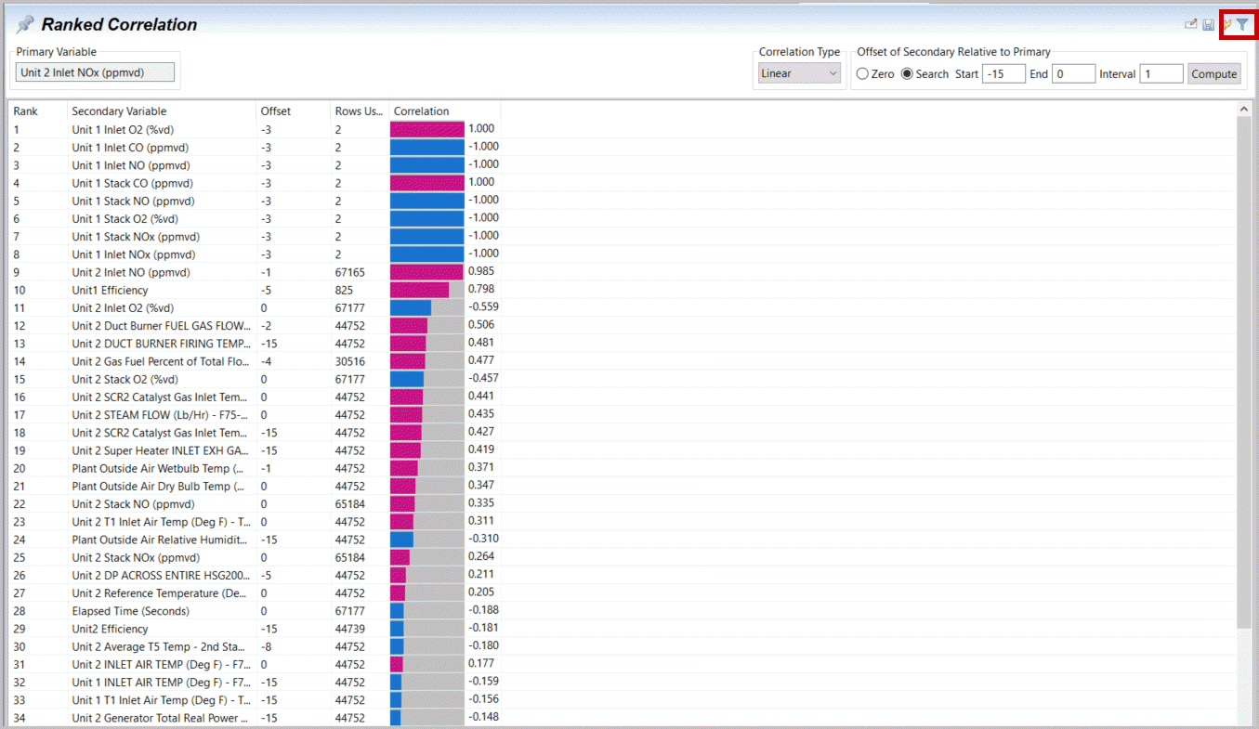Select the Search offset radio button

(907, 74)
